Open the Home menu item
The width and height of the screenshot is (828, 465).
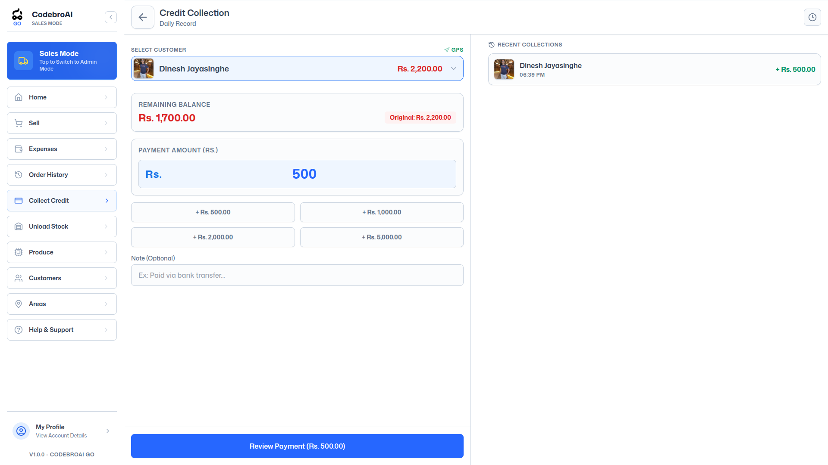click(x=62, y=97)
